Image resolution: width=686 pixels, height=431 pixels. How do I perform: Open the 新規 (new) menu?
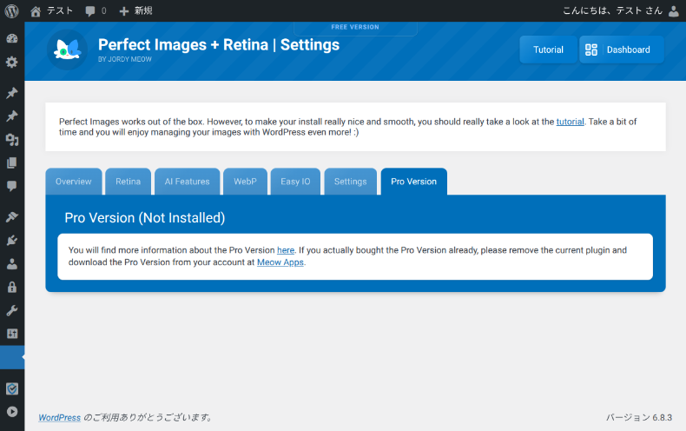point(135,11)
